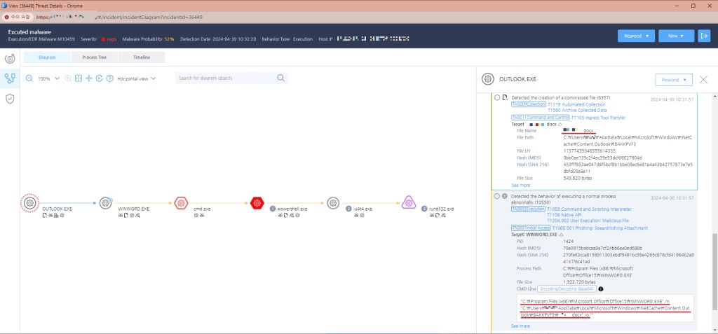718x334 pixels.
Task: Zoom in the diagram
Action: [68, 78]
